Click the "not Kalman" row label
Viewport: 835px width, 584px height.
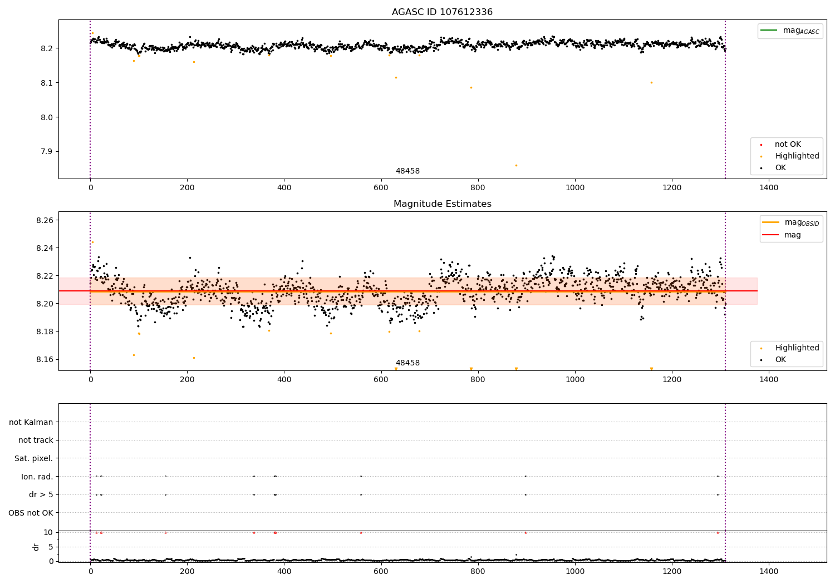pos(31,422)
